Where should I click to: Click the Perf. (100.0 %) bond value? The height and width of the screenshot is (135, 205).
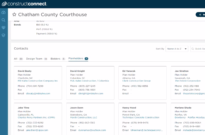tap(44, 29)
